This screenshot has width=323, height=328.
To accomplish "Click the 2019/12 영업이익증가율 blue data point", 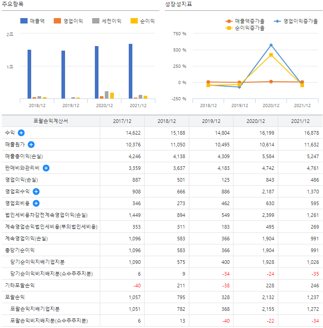I will 239,87.
